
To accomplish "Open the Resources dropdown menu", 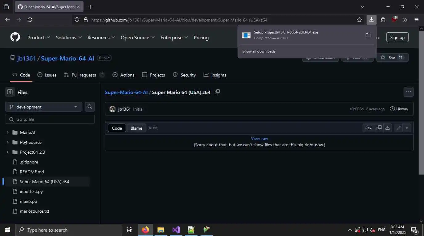I will 101,37.
